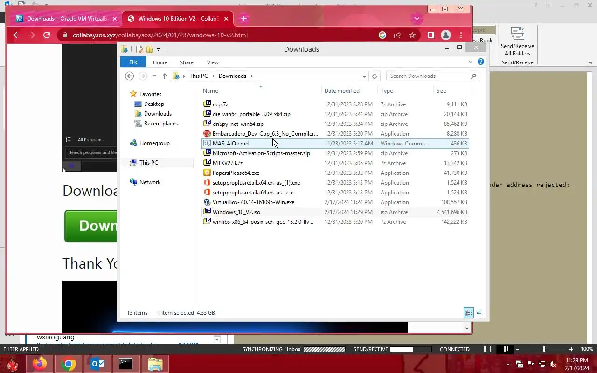This screenshot has height=373, width=597.
Task: Open a new Chrome tab
Action: (x=244, y=19)
